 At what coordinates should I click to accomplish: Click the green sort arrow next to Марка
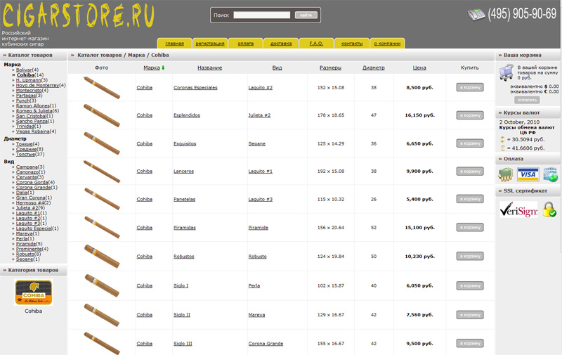pos(163,67)
